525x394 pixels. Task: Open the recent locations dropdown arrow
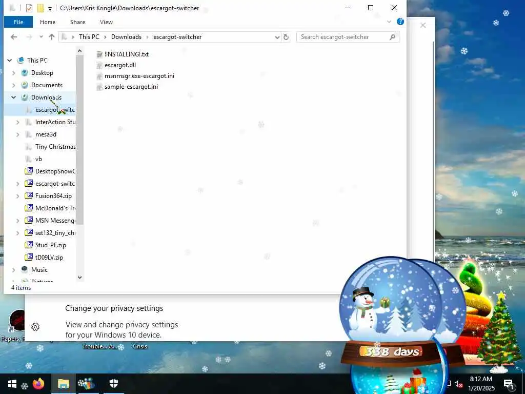(x=41, y=37)
